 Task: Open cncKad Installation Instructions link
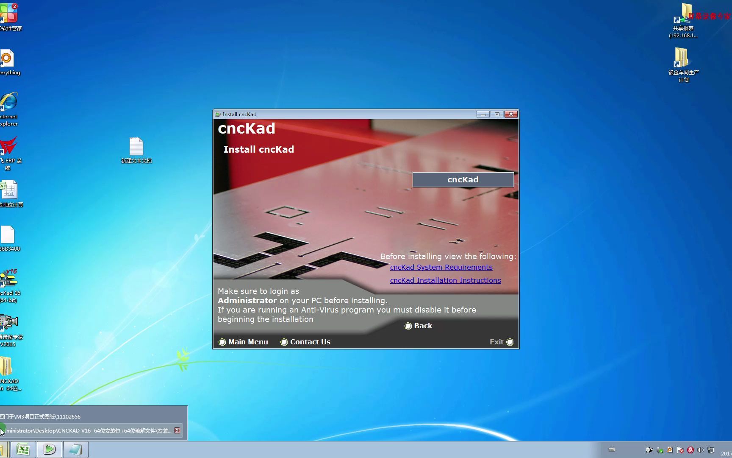(x=445, y=280)
